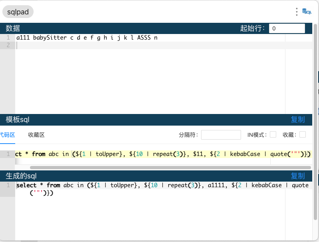Click the sqlpad title chip
The width and height of the screenshot is (319, 242).
[18, 12]
